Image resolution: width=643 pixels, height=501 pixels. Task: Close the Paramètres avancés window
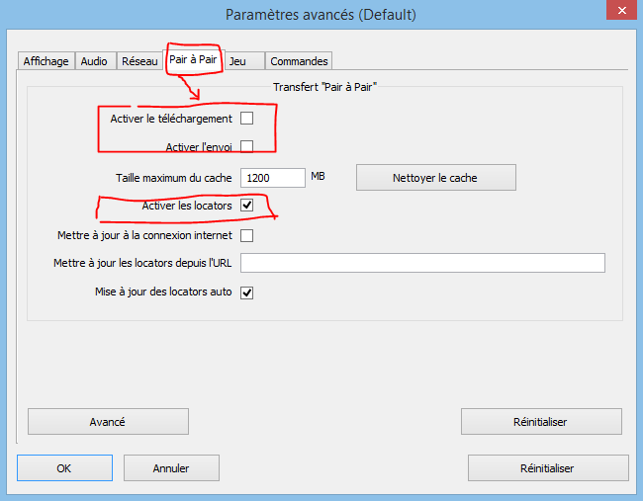621,10
